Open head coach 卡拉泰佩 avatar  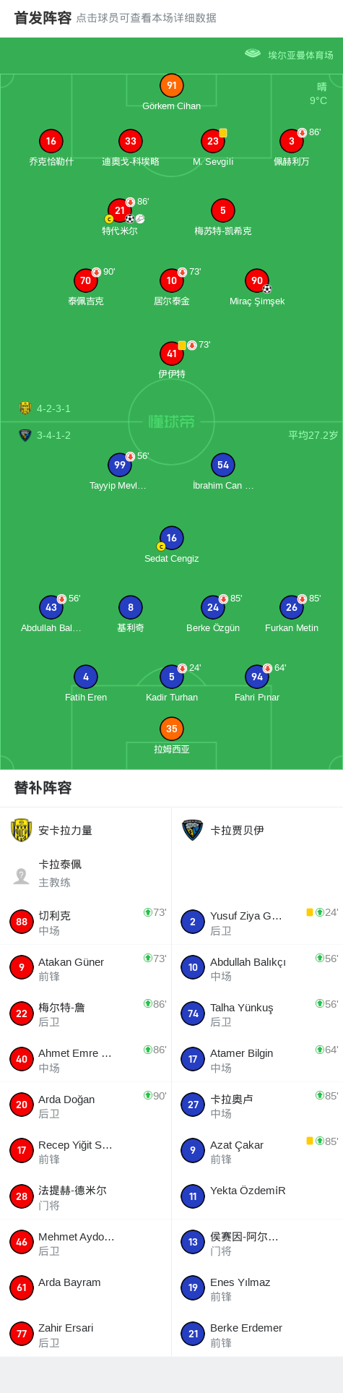point(22,875)
